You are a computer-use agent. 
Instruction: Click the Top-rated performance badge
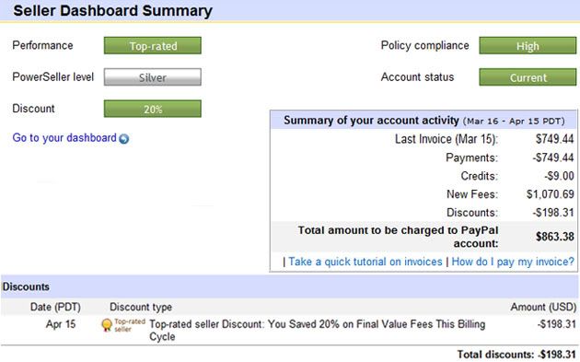click(153, 45)
